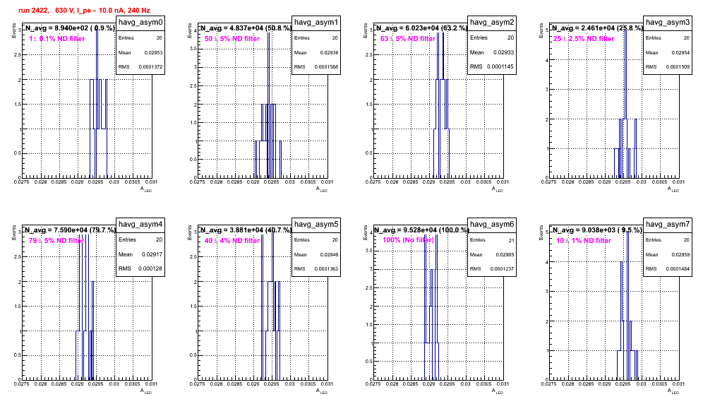Click Entries 20 in havg_asym3 stats
703x404 pixels.
(668, 38)
